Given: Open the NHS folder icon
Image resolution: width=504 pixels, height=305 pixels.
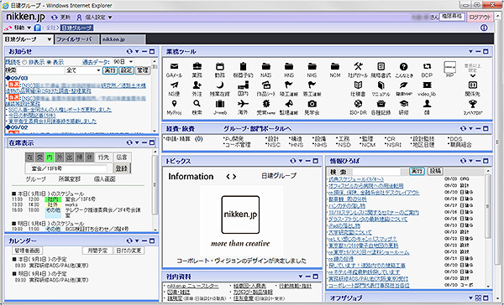Looking at the screenshot, I should (312, 66).
